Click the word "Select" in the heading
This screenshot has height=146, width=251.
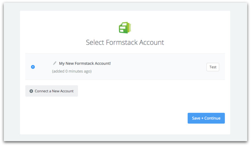tap(94, 42)
